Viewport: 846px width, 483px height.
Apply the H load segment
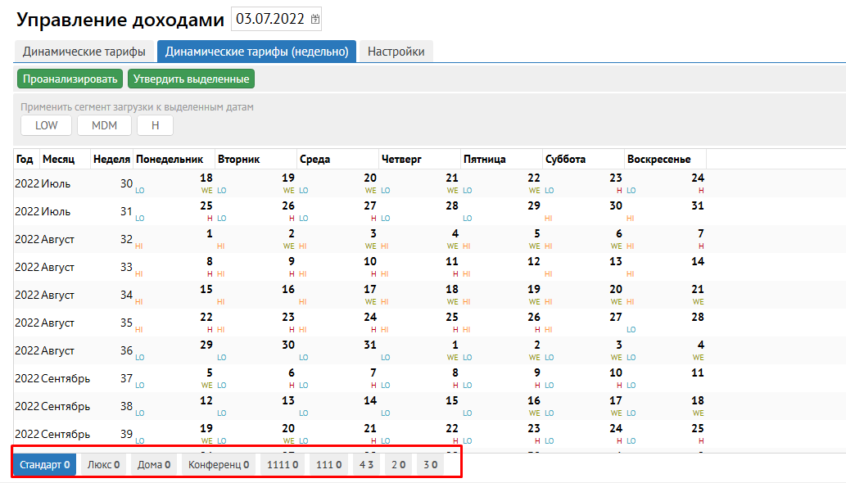[155, 125]
